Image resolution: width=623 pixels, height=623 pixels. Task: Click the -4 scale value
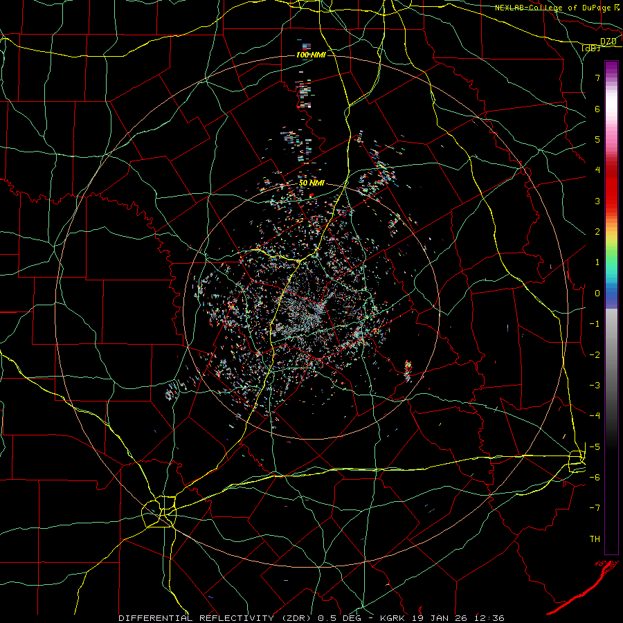[x=595, y=415]
